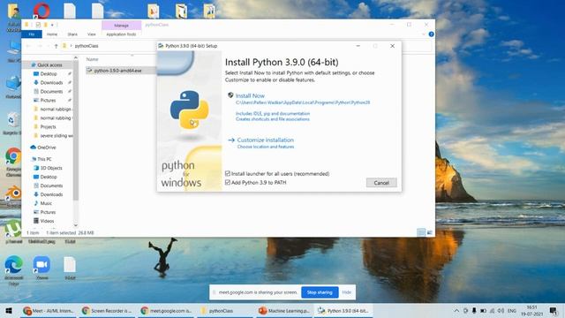This screenshot has width=565, height=318.
Task: Click pythonClass in the address bar
Action: 87,46
